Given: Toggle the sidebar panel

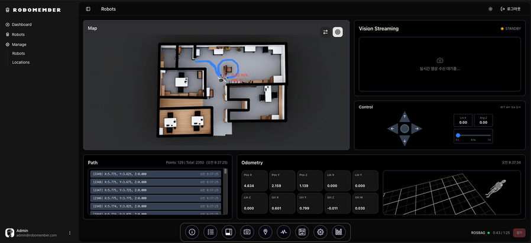Looking at the screenshot, I should coord(88,9).
